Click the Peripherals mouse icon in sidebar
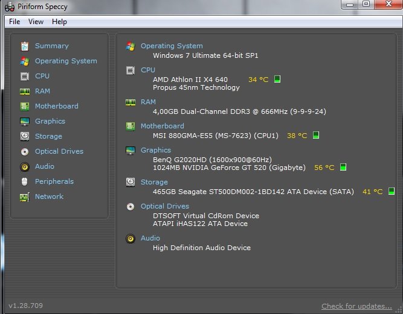Screen dimensions: 403x314 pos(24,181)
